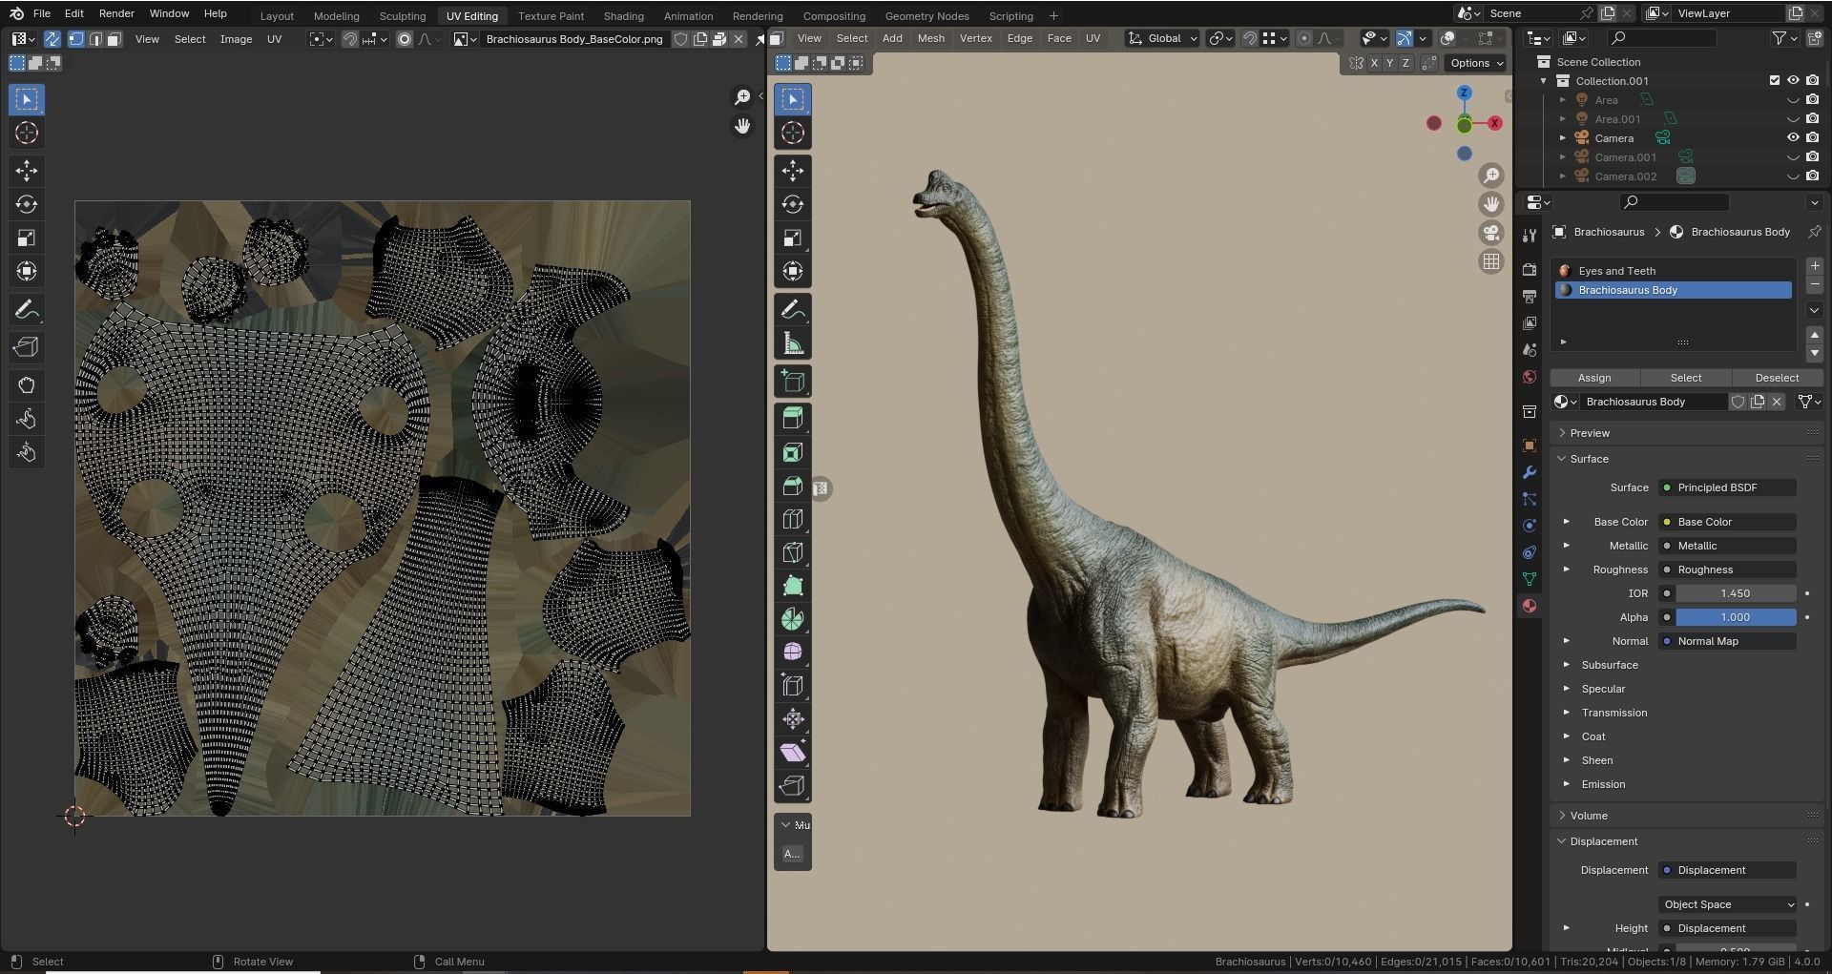The height and width of the screenshot is (974, 1832).
Task: Open the Mesh menu in 3D viewport
Action: (930, 38)
